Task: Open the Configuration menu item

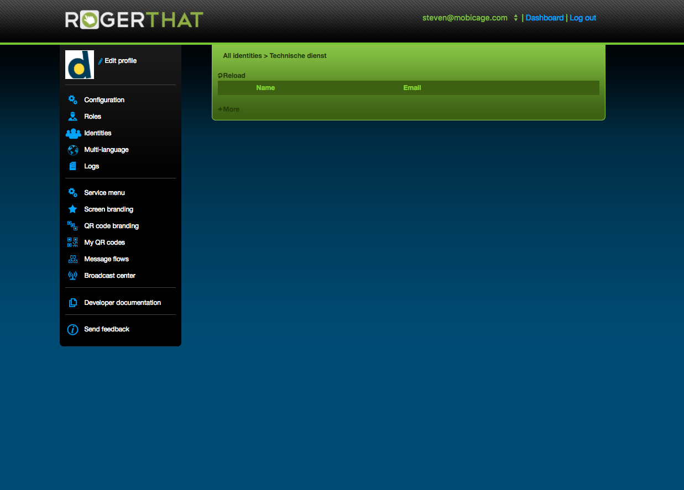Action: (x=104, y=100)
